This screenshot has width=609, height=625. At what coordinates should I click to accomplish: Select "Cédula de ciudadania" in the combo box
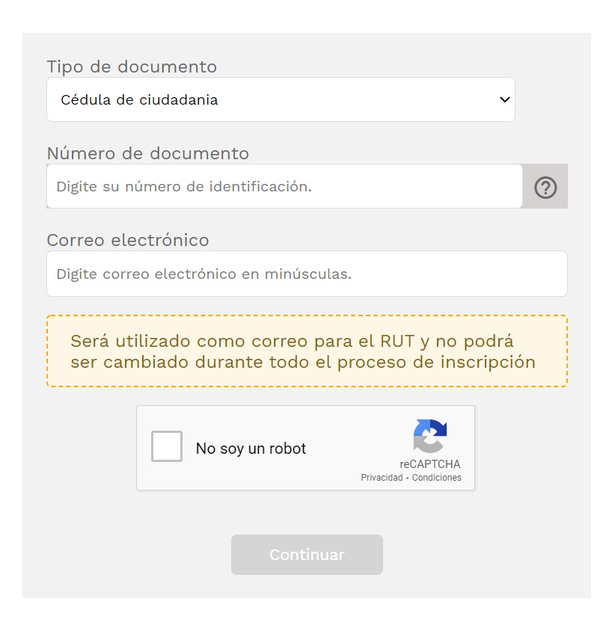281,99
